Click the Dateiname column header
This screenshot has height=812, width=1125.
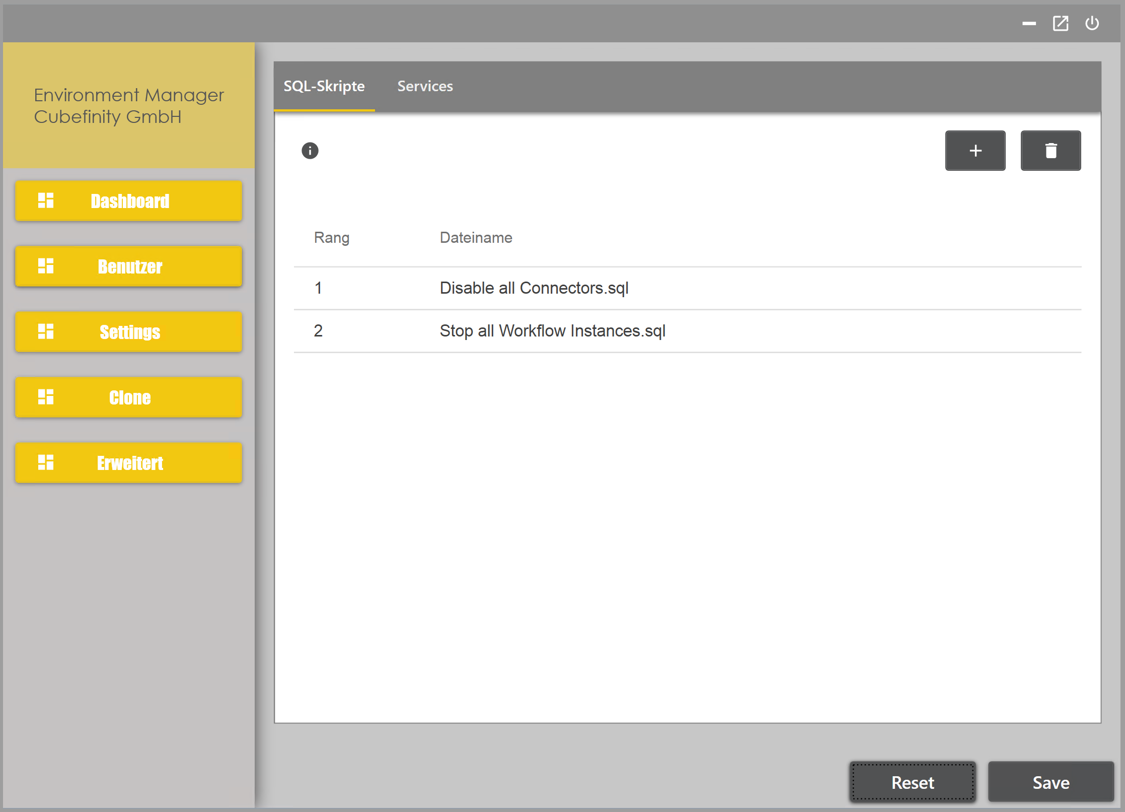tap(476, 238)
